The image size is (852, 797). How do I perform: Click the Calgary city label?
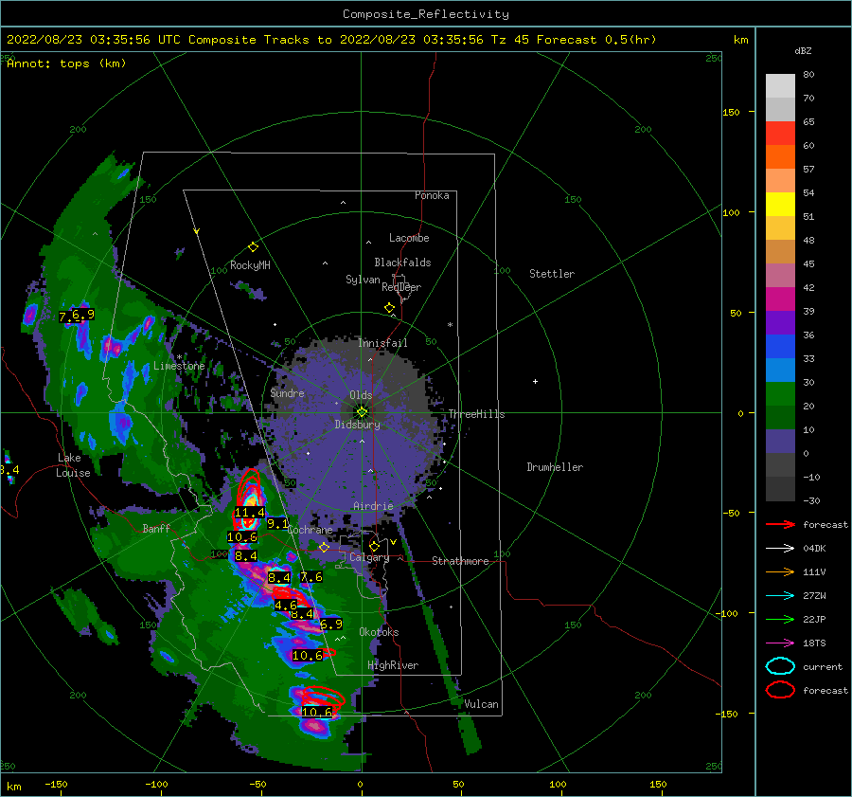pos(369,557)
